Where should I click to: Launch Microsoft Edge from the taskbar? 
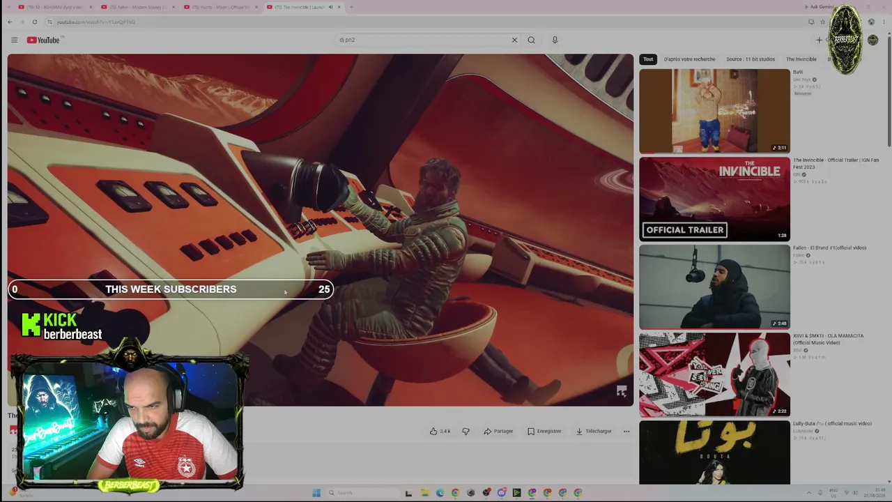(440, 493)
